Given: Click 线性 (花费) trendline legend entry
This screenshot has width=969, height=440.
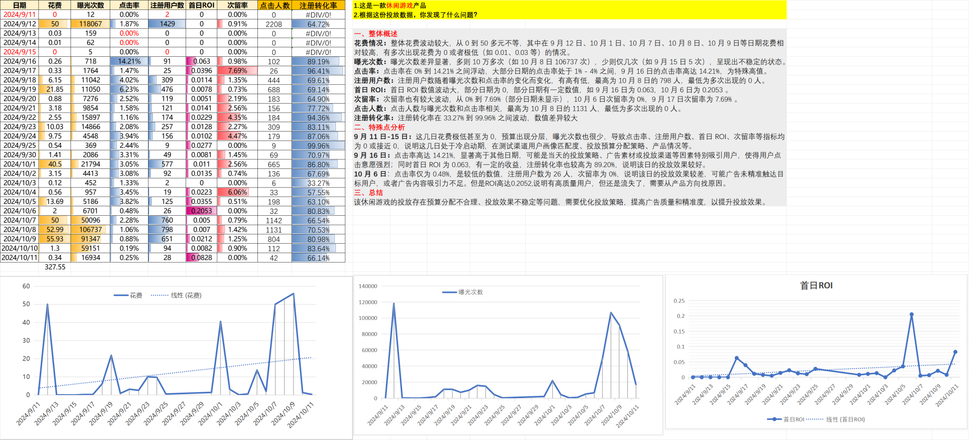Looking at the screenshot, I should click(x=176, y=295).
